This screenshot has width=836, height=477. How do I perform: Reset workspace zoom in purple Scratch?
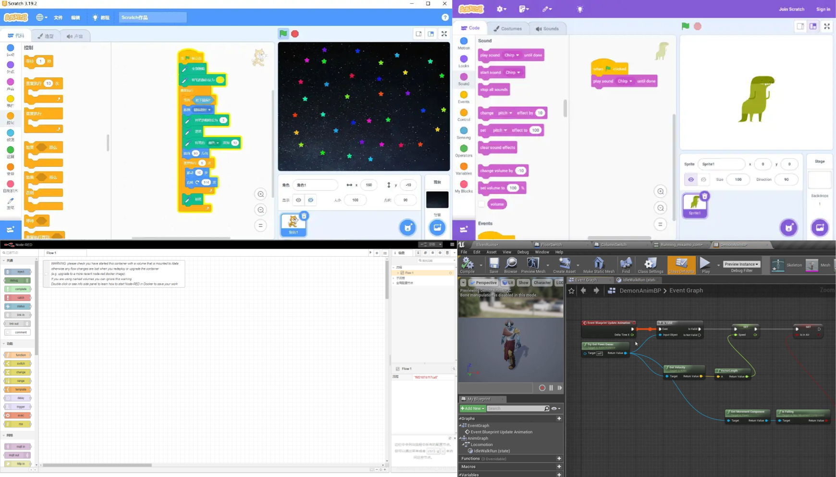coord(661,224)
